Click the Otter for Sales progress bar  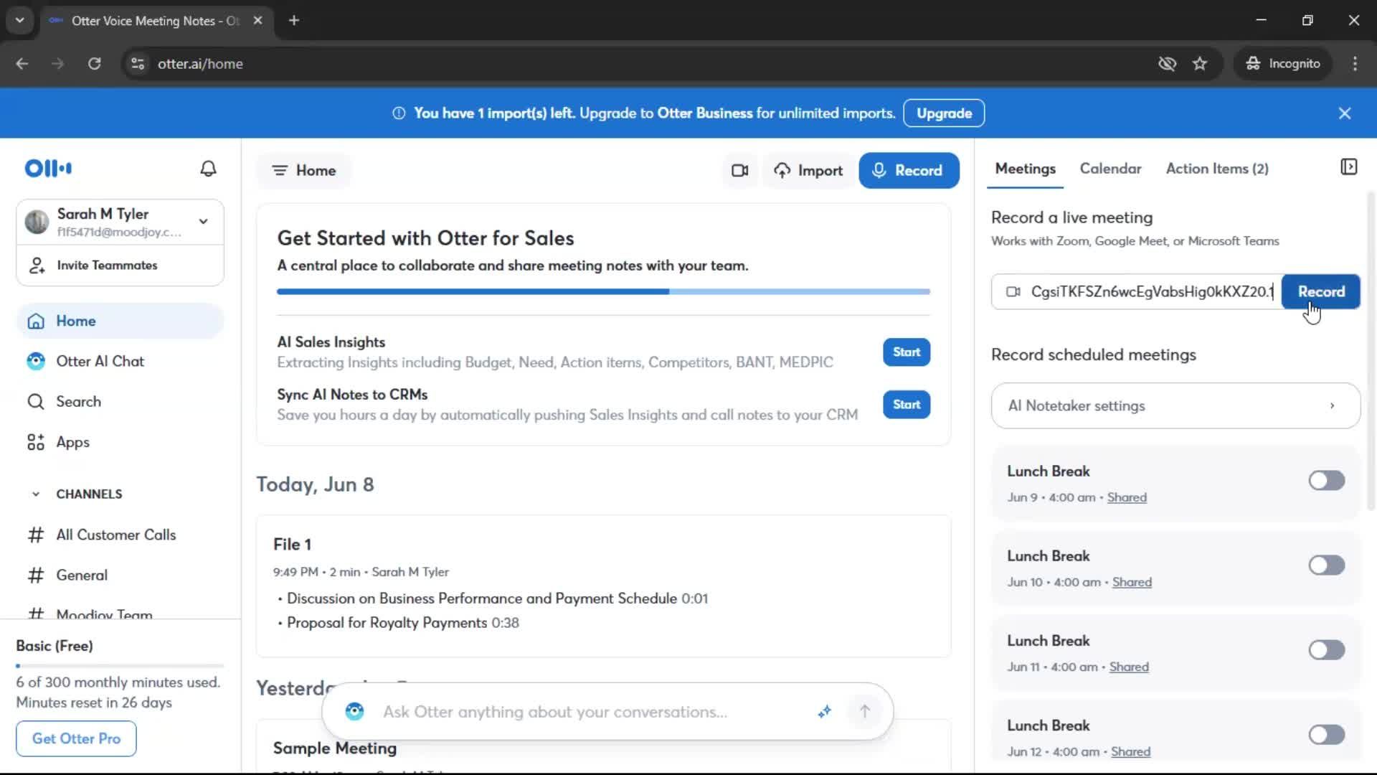click(x=603, y=292)
